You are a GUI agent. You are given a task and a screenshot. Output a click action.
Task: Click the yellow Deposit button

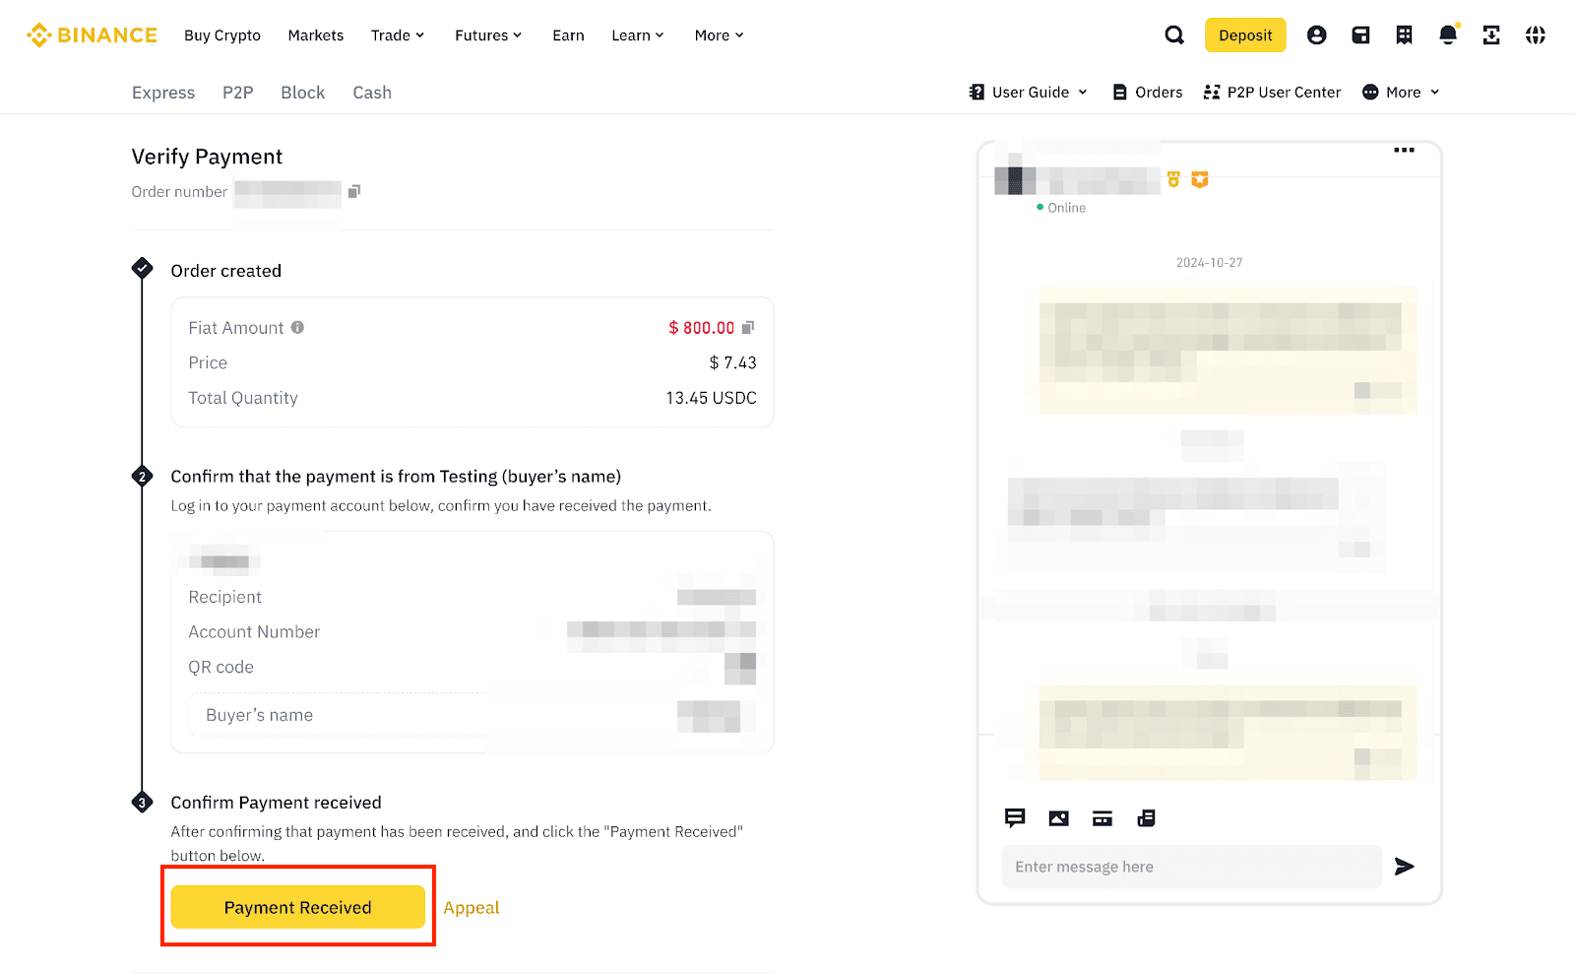point(1245,35)
